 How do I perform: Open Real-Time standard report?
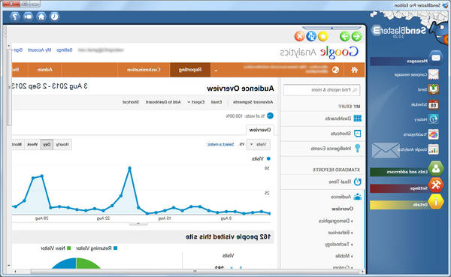point(345,182)
